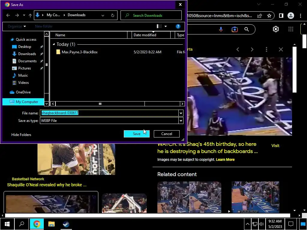This screenshot has width=307, height=230.
Task: Toggle Chrome side panel icon
Action: pos(281,16)
